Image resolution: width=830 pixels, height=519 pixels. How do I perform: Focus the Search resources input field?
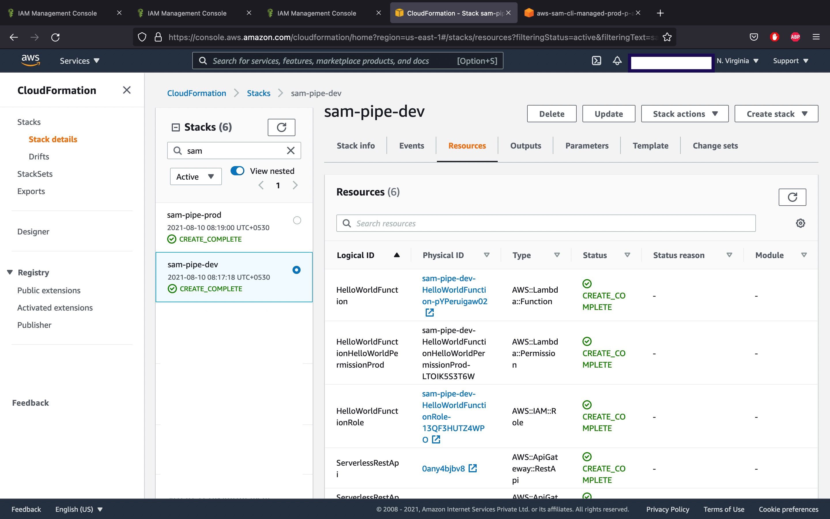546,223
